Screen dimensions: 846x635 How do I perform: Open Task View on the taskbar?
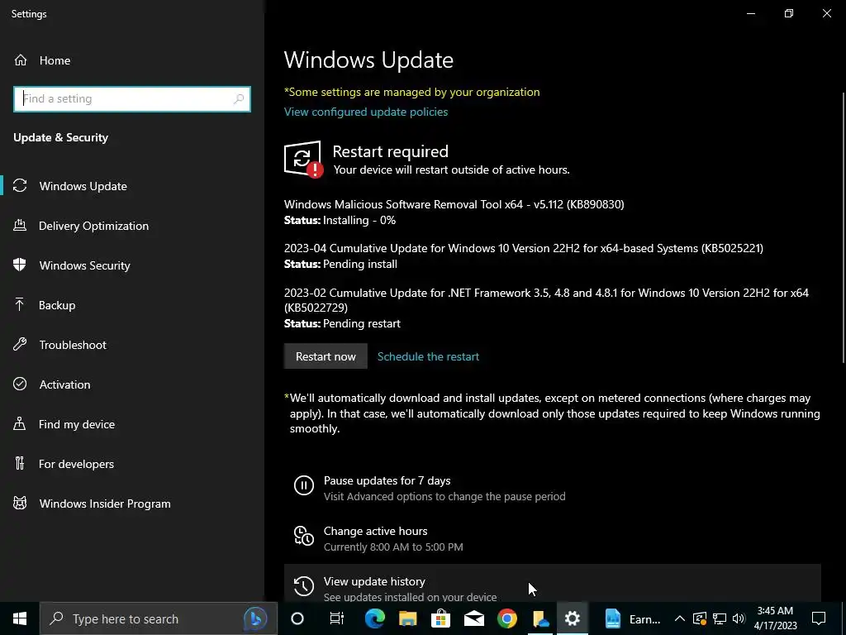click(x=337, y=618)
